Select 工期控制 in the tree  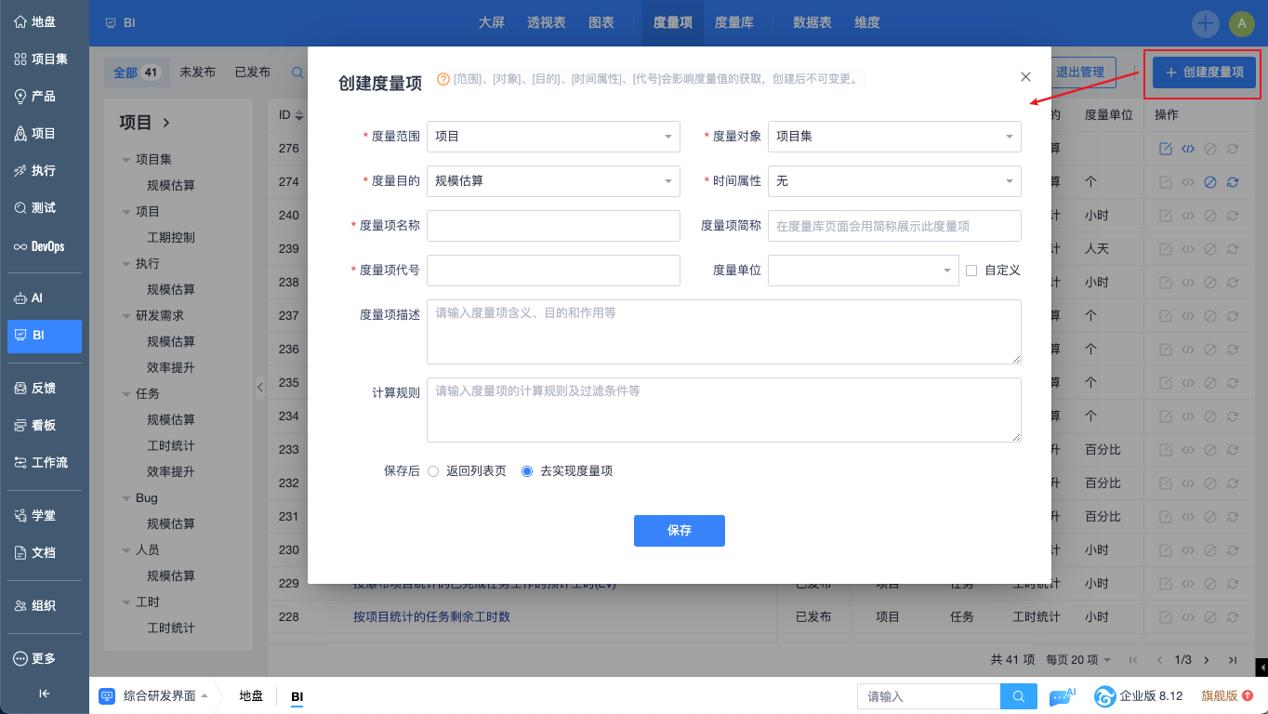171,238
